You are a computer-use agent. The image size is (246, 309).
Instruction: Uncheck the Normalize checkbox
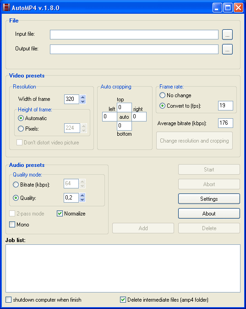[60, 214]
